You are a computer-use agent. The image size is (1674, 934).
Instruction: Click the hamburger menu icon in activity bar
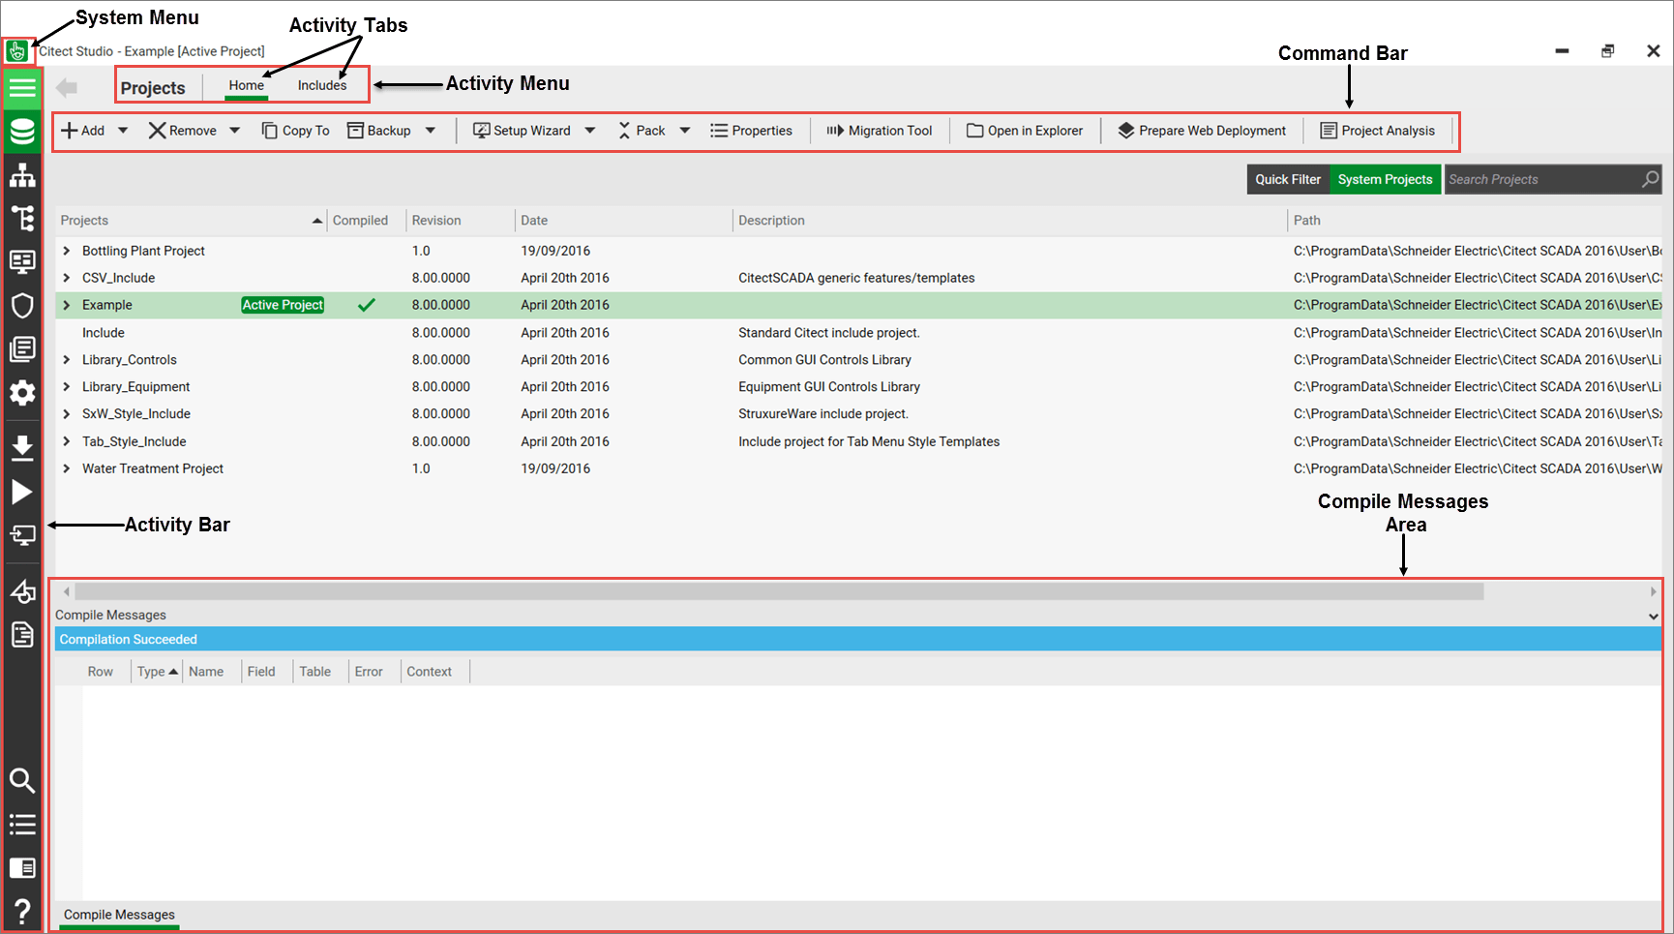[x=22, y=89]
